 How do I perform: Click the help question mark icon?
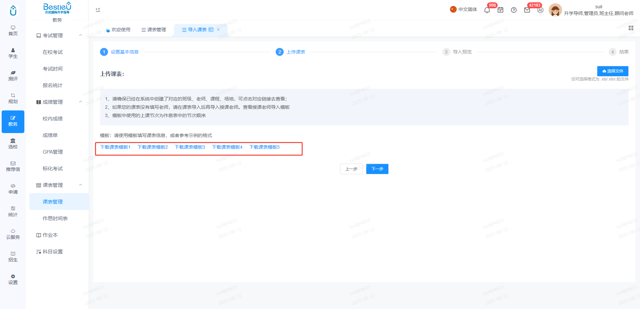(514, 10)
